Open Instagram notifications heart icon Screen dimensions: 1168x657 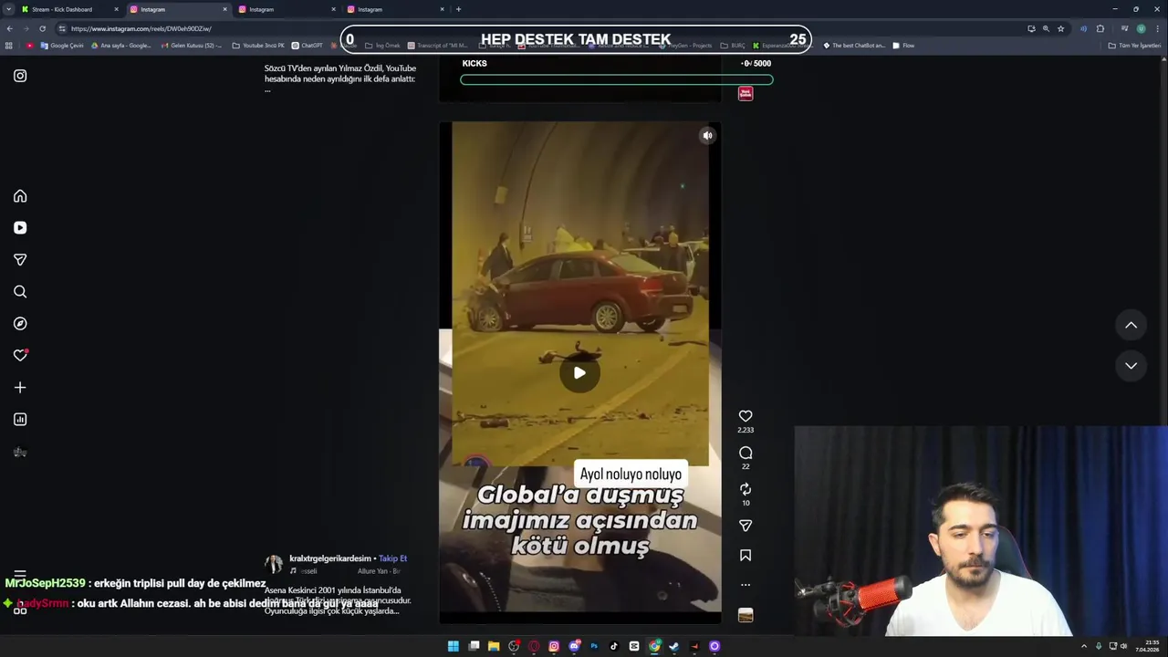(20, 356)
